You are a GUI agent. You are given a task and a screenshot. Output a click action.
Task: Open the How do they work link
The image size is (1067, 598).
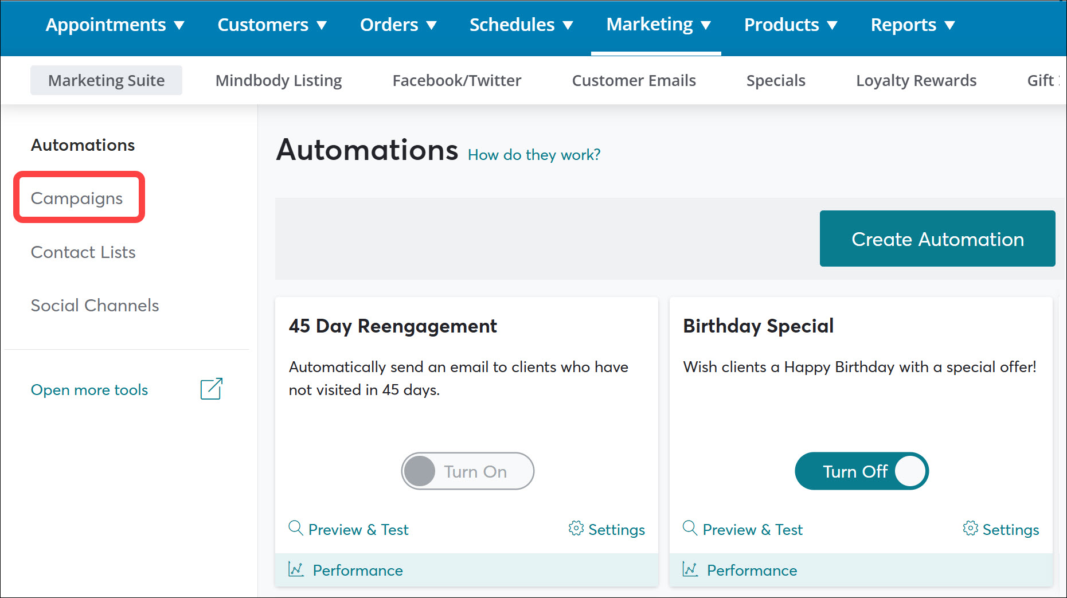pyautogui.click(x=533, y=154)
